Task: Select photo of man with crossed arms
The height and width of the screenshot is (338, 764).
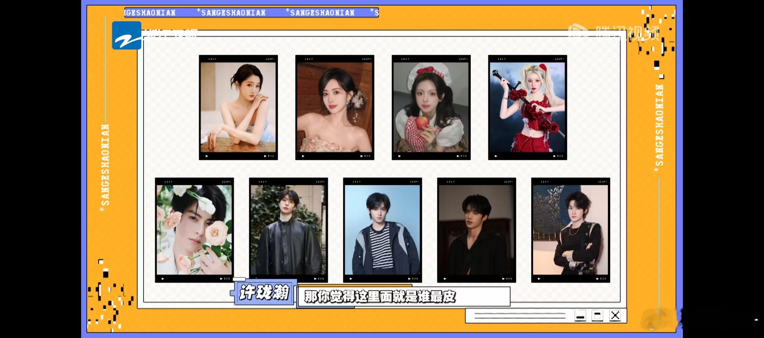Action: 570,230
